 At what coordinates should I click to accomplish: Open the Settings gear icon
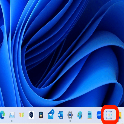(70, 115)
